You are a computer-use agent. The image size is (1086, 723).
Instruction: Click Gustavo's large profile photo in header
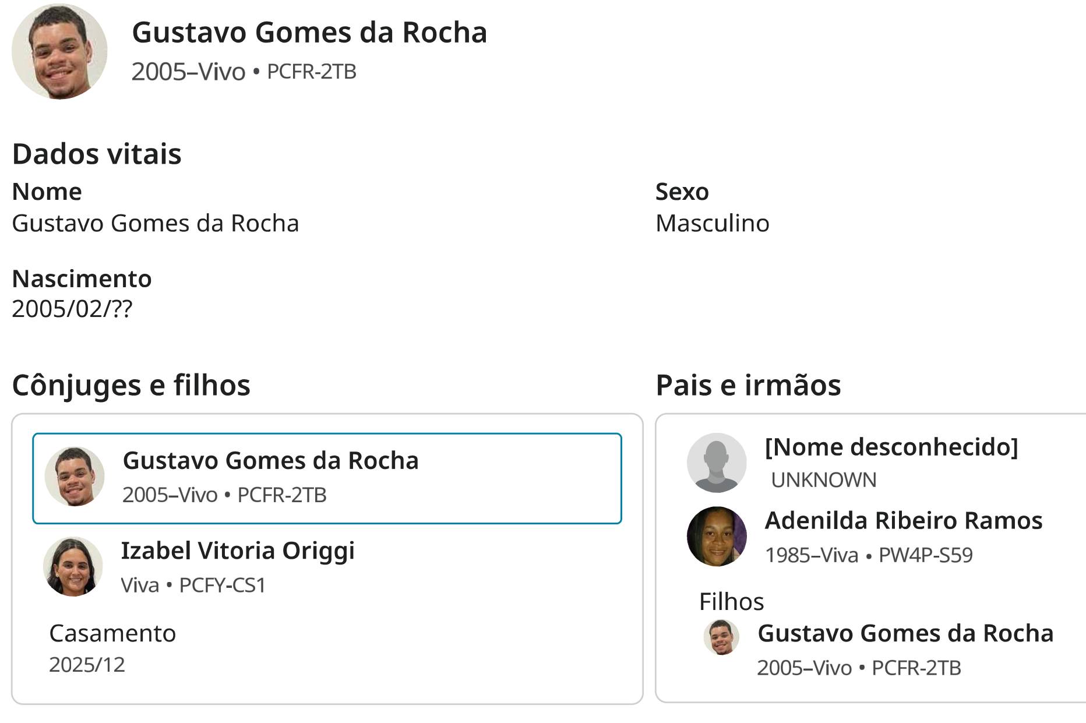tap(59, 52)
